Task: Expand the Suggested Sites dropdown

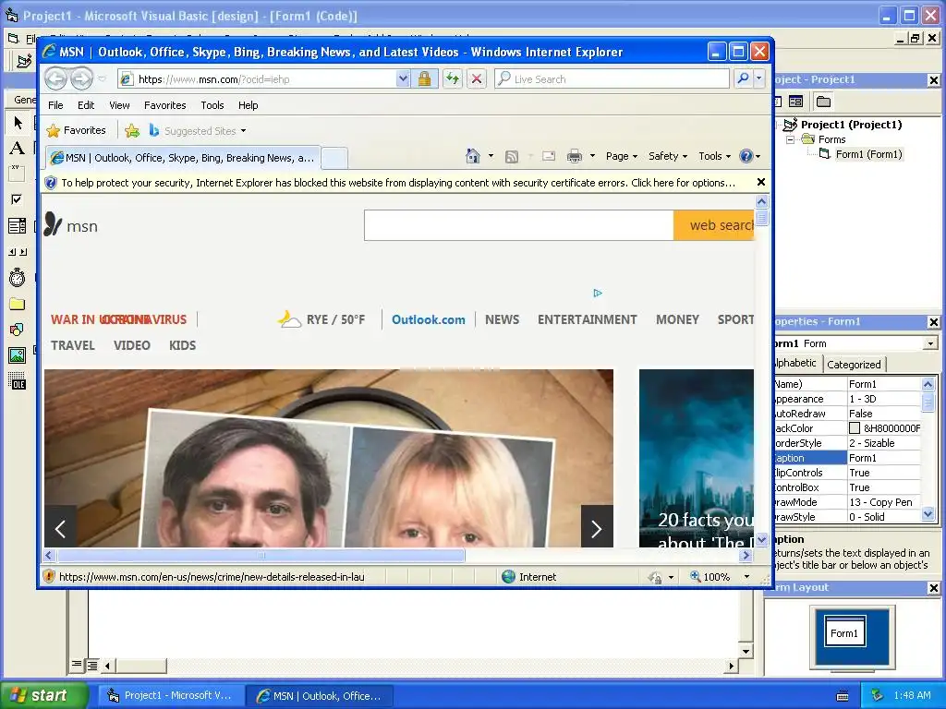Action: tap(243, 131)
